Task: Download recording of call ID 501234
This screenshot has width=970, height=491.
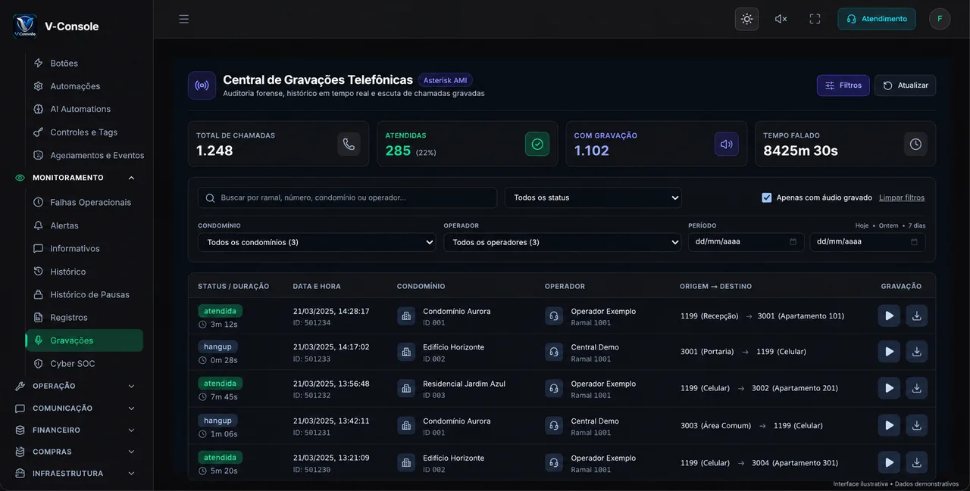Action: pyautogui.click(x=916, y=315)
